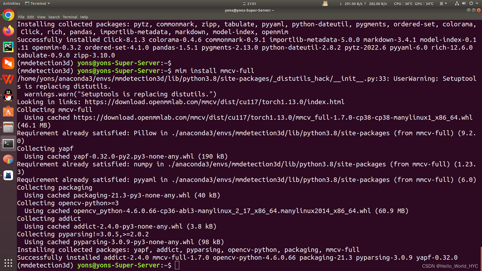Open the Help menu
482x271 pixels.
click(84, 17)
